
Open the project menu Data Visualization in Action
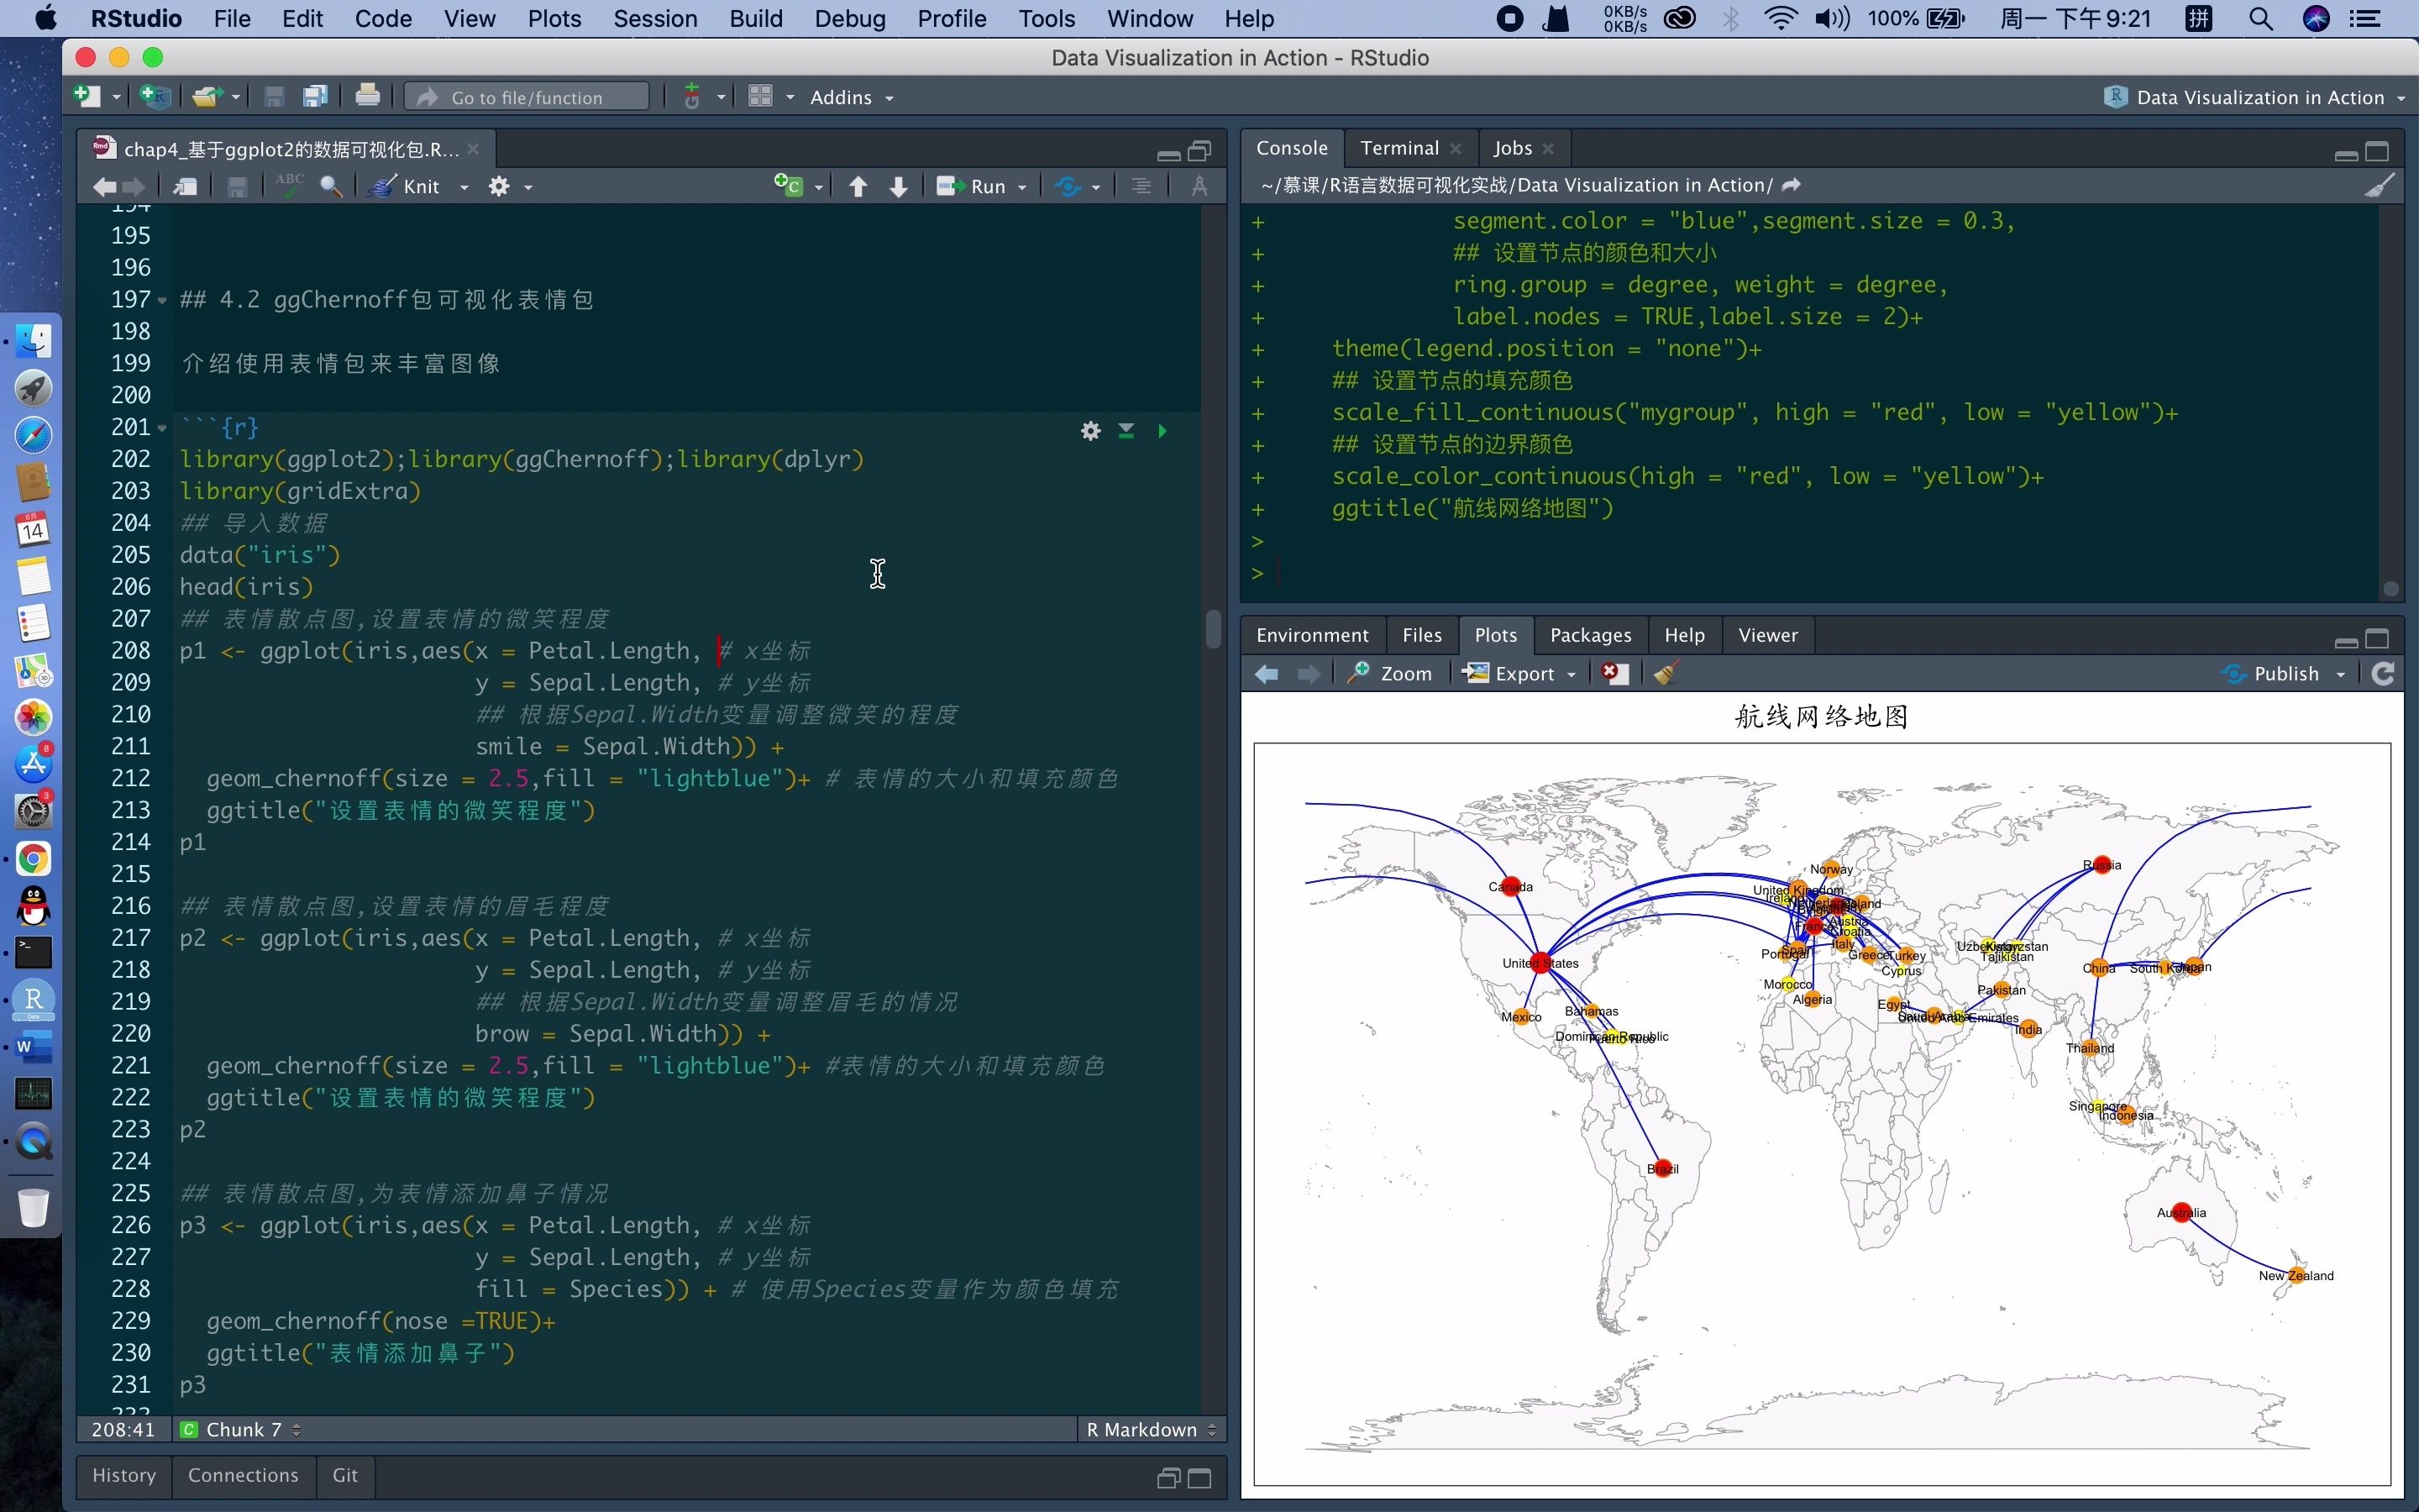(x=2255, y=97)
